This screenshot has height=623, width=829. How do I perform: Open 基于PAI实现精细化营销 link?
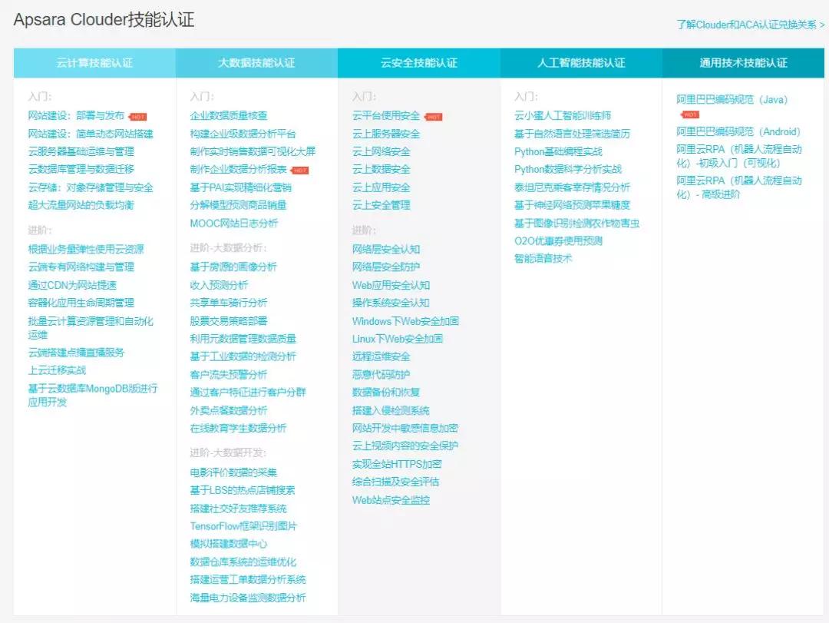click(x=240, y=187)
